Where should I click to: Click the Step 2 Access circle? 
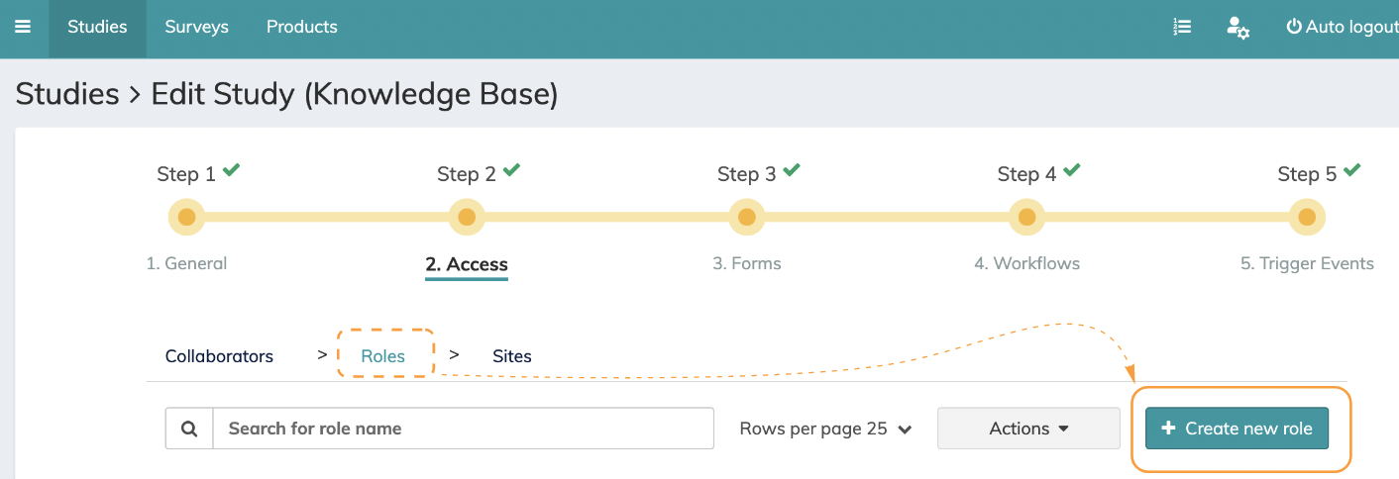click(467, 217)
